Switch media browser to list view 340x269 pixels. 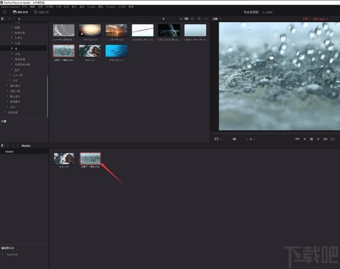192,19
